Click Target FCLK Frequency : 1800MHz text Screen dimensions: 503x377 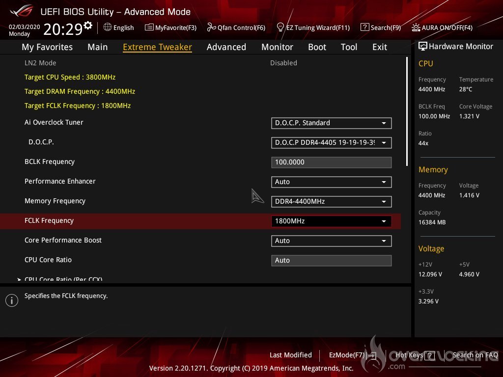(x=78, y=106)
